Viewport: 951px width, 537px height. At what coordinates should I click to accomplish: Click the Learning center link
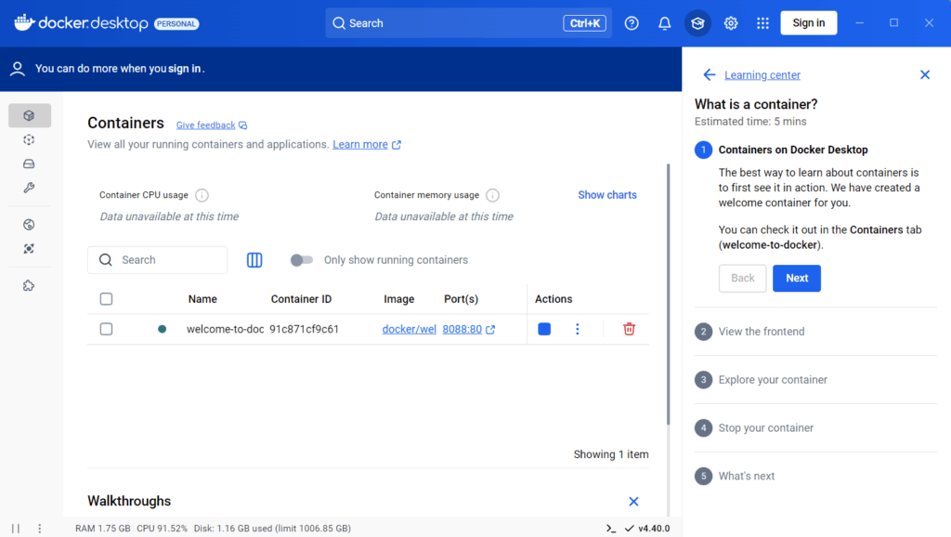(762, 74)
